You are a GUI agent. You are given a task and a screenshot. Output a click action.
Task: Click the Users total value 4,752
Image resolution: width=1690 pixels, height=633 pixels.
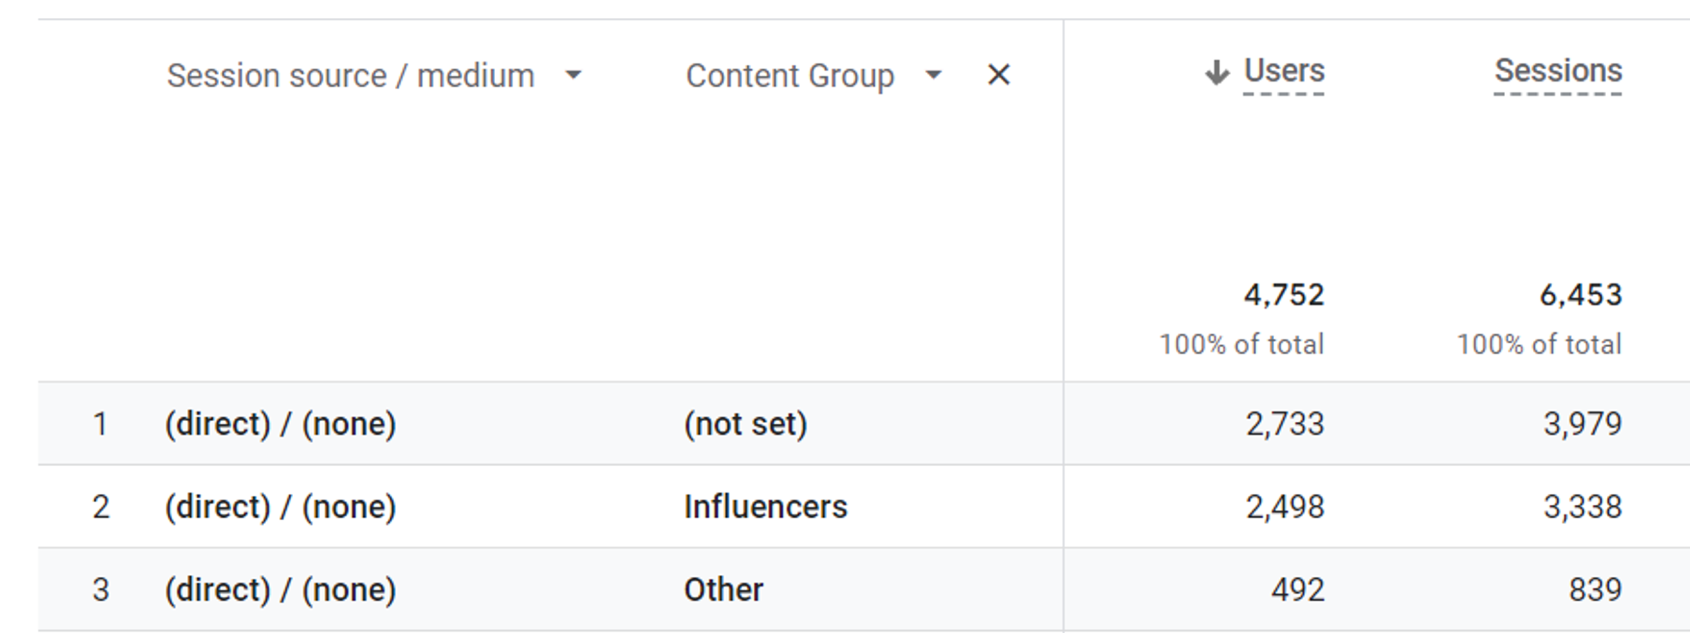coord(1284,295)
